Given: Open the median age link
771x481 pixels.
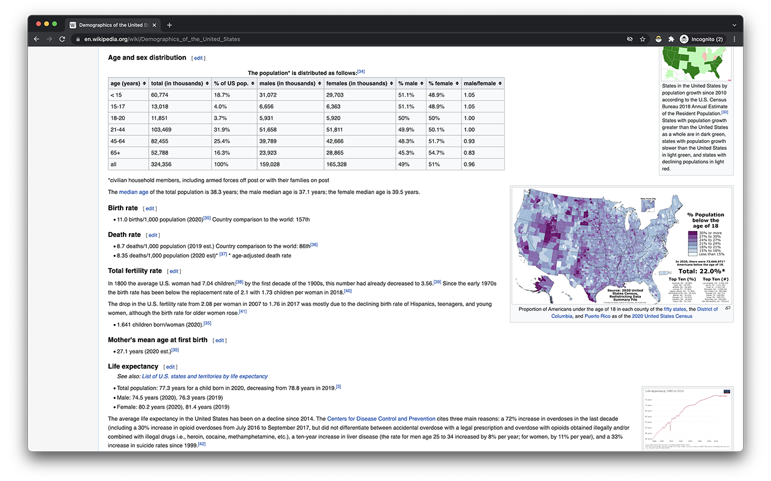Looking at the screenshot, I should (x=134, y=192).
